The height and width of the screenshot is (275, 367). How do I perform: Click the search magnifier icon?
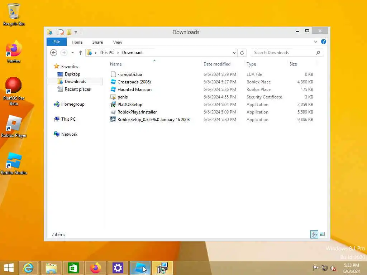point(318,53)
